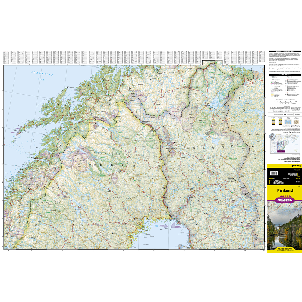Click the large 'Finland' cover title
Image resolution: width=302 pixels, height=302 pixels.
point(285,190)
